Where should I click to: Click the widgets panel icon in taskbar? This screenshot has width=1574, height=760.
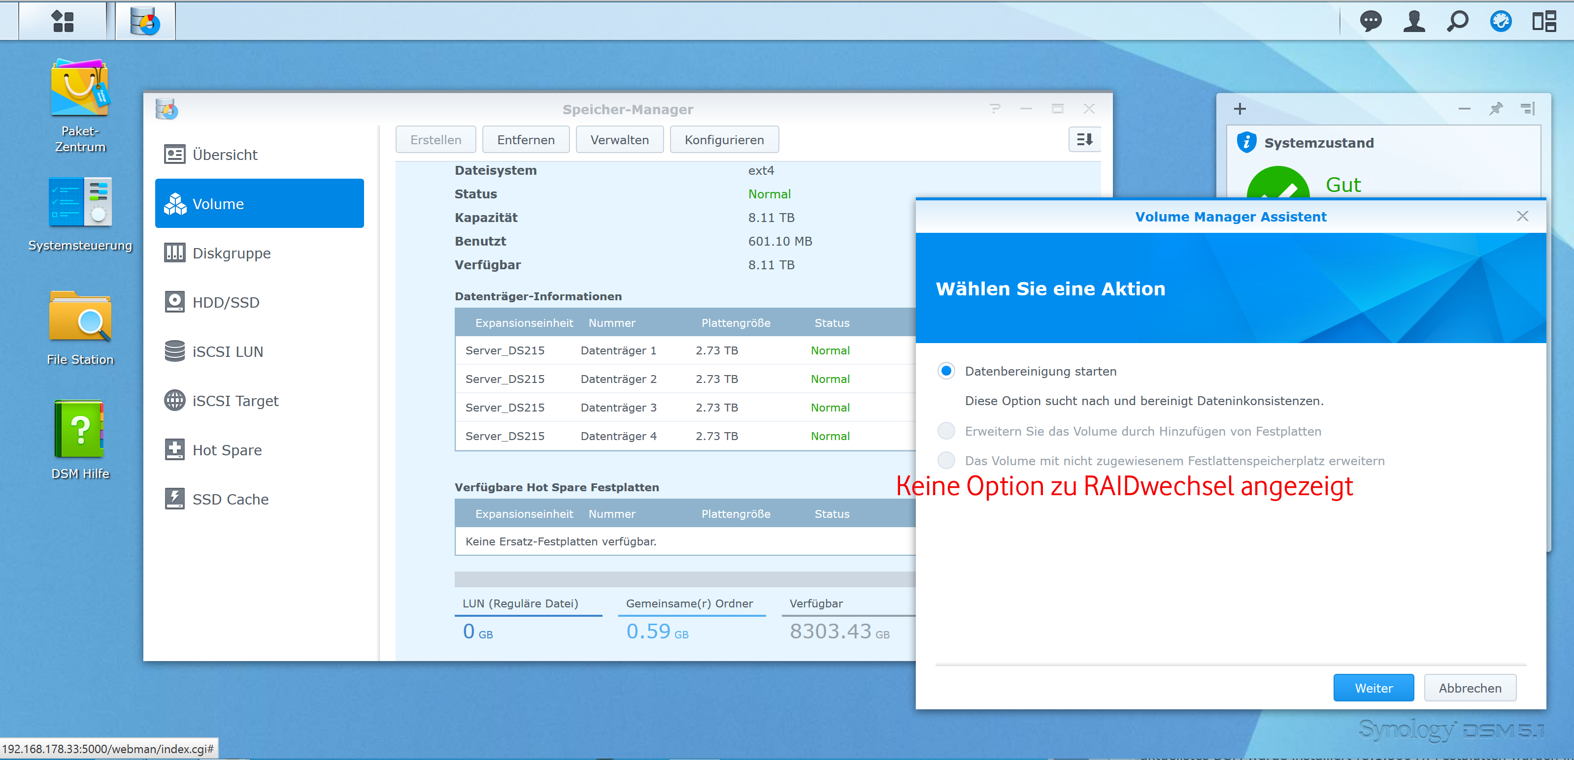coord(1543,21)
